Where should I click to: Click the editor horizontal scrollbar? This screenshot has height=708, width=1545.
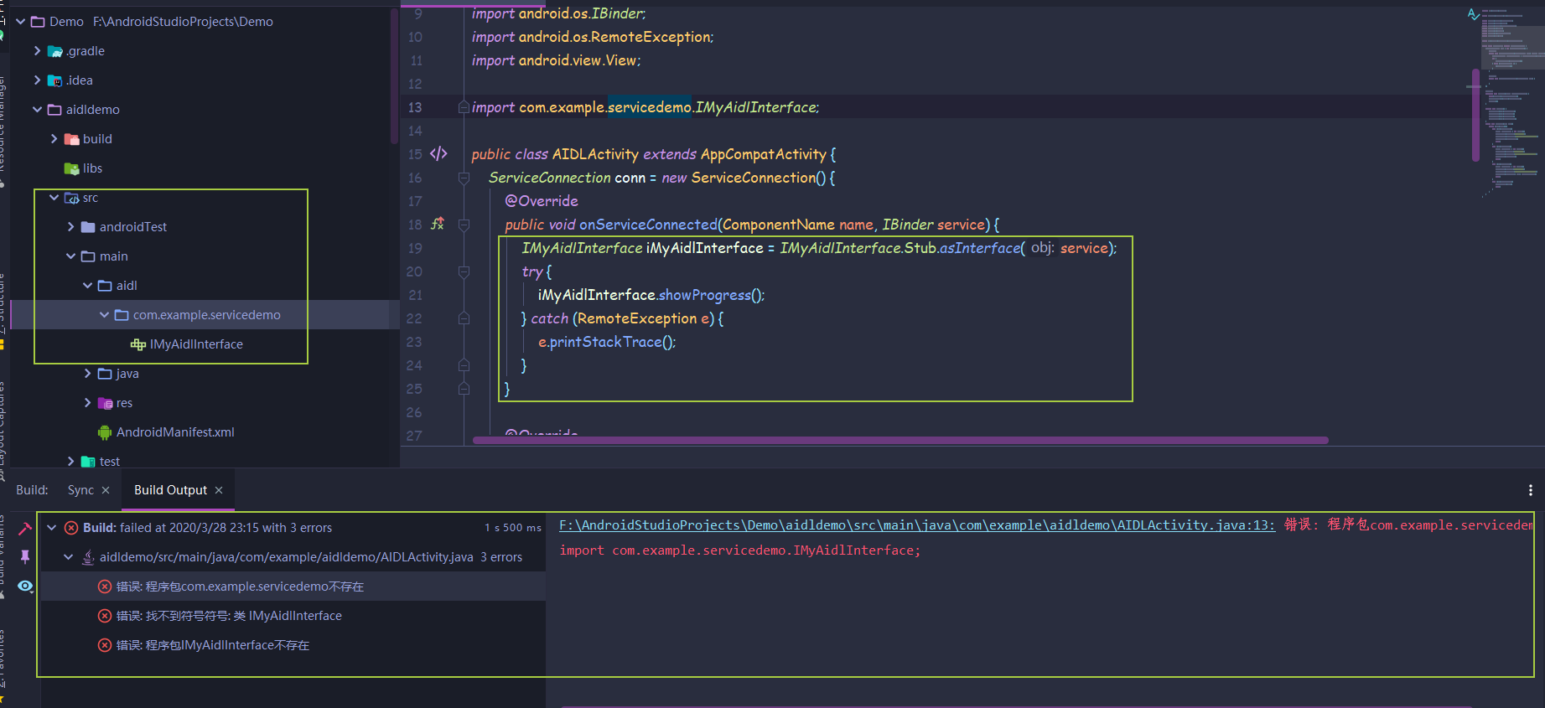[x=900, y=440]
